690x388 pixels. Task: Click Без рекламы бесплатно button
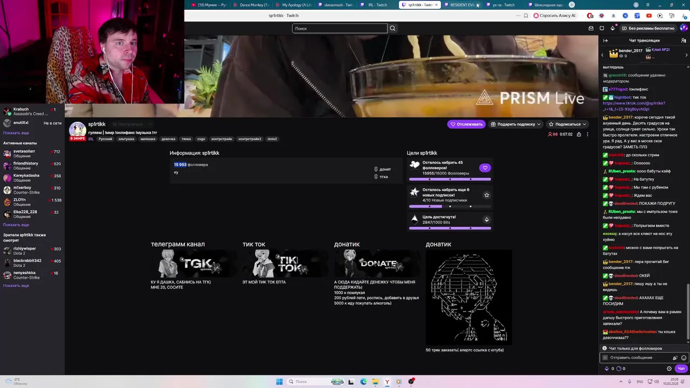[x=648, y=28]
